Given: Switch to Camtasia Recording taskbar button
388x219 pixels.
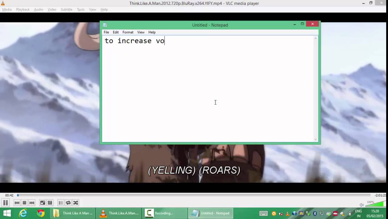Looking at the screenshot, I should (x=165, y=213).
